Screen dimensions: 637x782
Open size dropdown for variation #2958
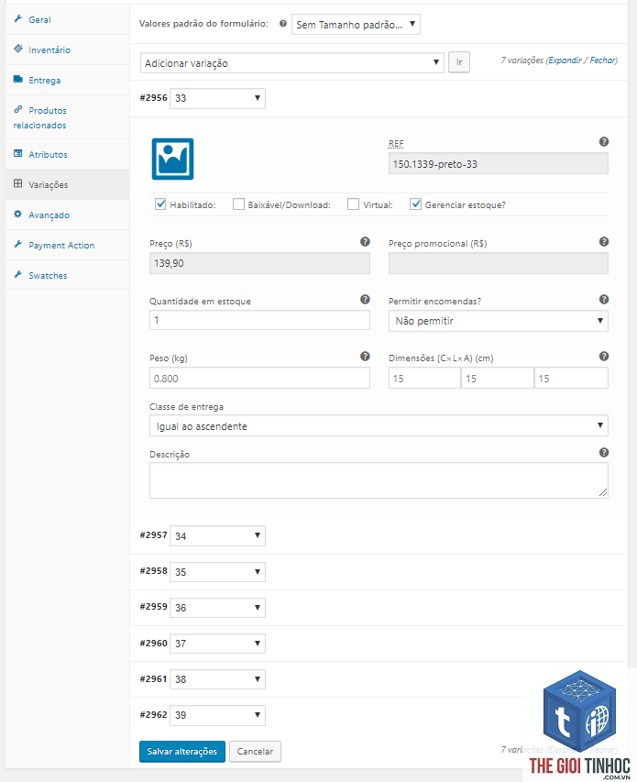pyautogui.click(x=217, y=571)
